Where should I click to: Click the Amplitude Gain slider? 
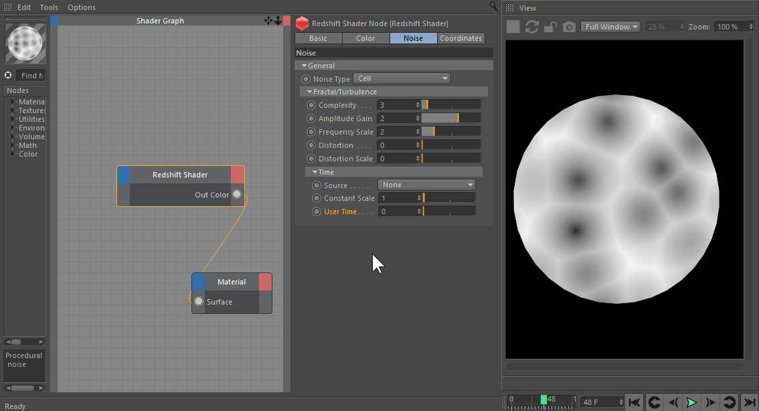451,118
